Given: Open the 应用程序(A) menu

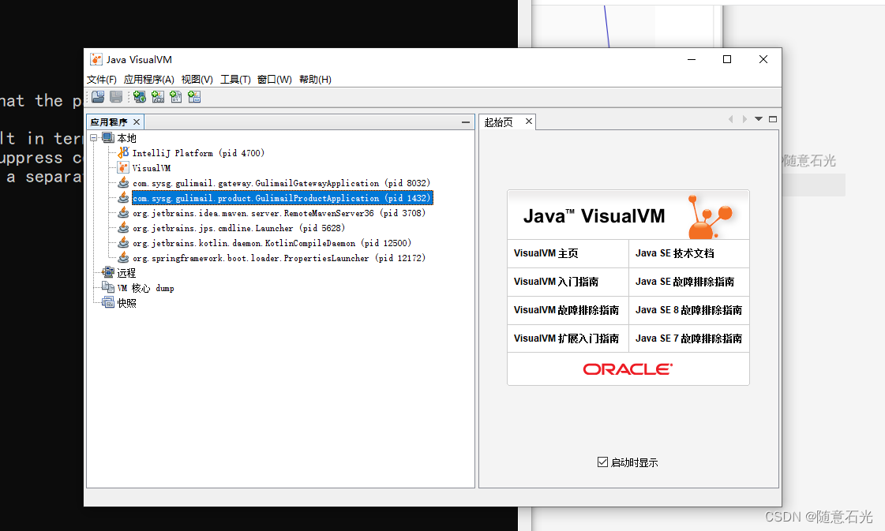Looking at the screenshot, I should (149, 80).
